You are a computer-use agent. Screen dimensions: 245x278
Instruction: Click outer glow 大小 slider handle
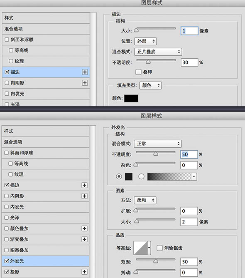(137, 221)
